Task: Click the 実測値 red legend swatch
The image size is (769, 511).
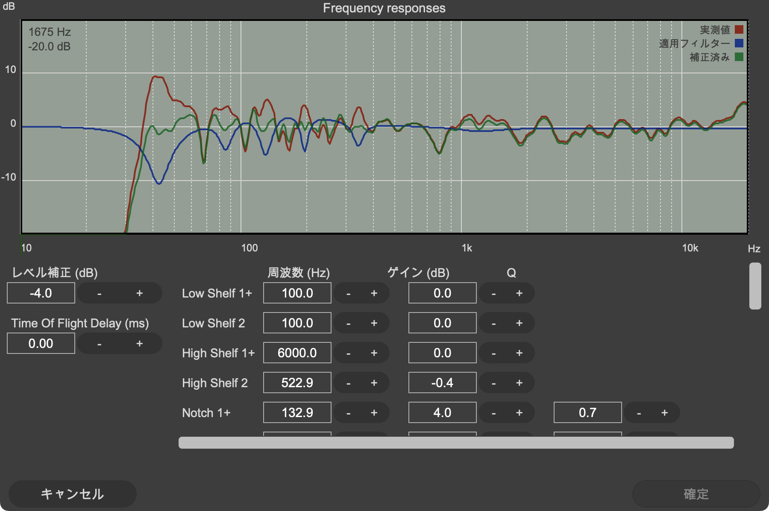Action: [x=739, y=30]
